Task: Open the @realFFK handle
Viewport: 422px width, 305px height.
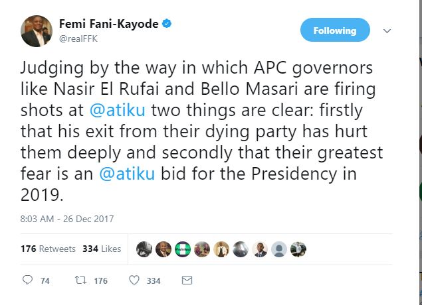Action: 78,38
